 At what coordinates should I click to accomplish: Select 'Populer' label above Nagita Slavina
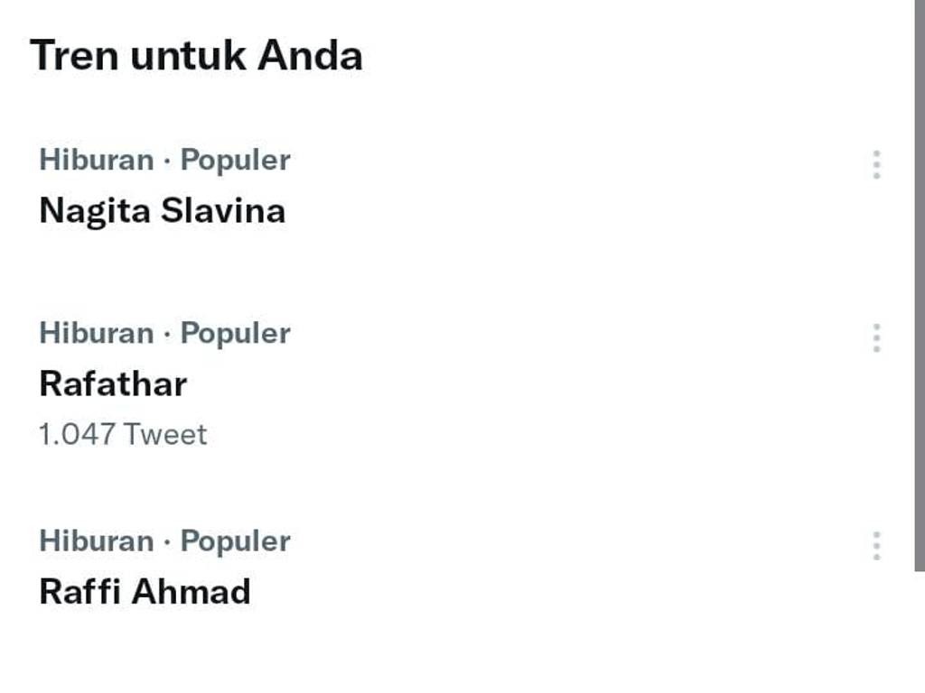[x=235, y=161]
